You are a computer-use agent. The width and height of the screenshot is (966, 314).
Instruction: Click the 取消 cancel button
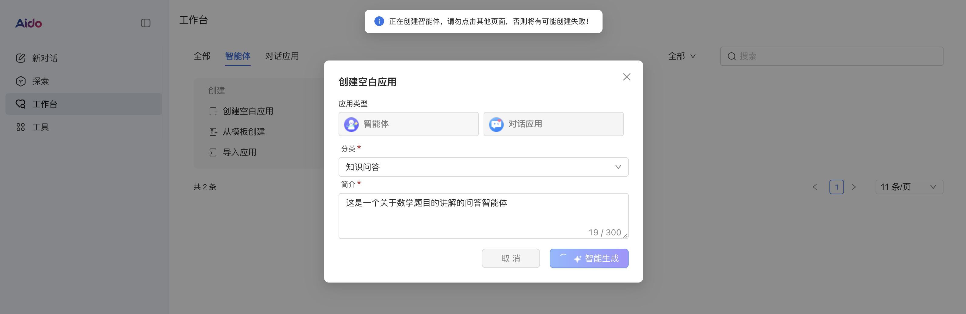point(511,258)
